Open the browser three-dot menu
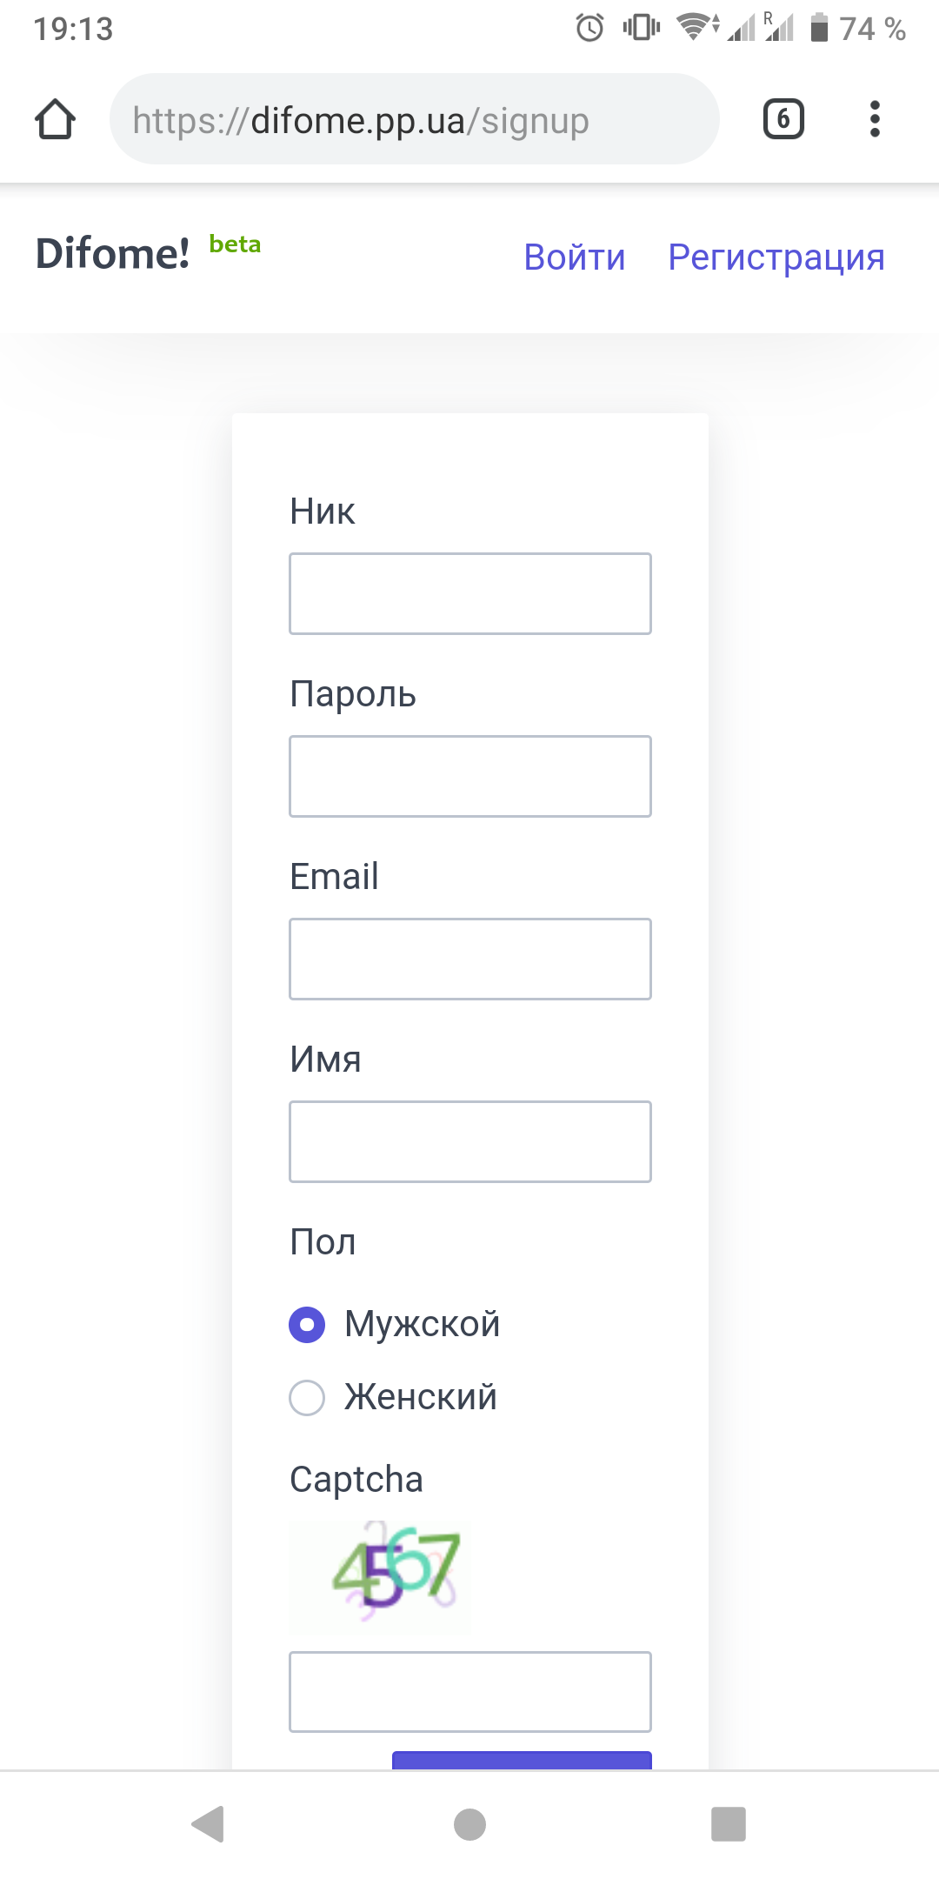The width and height of the screenshot is (939, 1879). click(x=875, y=119)
